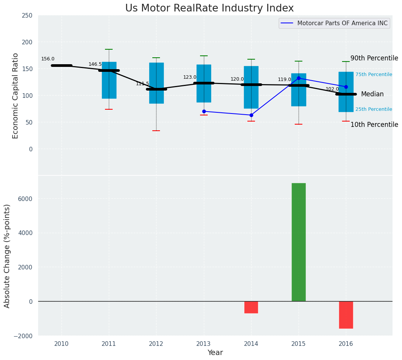This screenshot has width=402, height=360.
Task: Click the green 2015 absolute change bar
Action: (299, 242)
